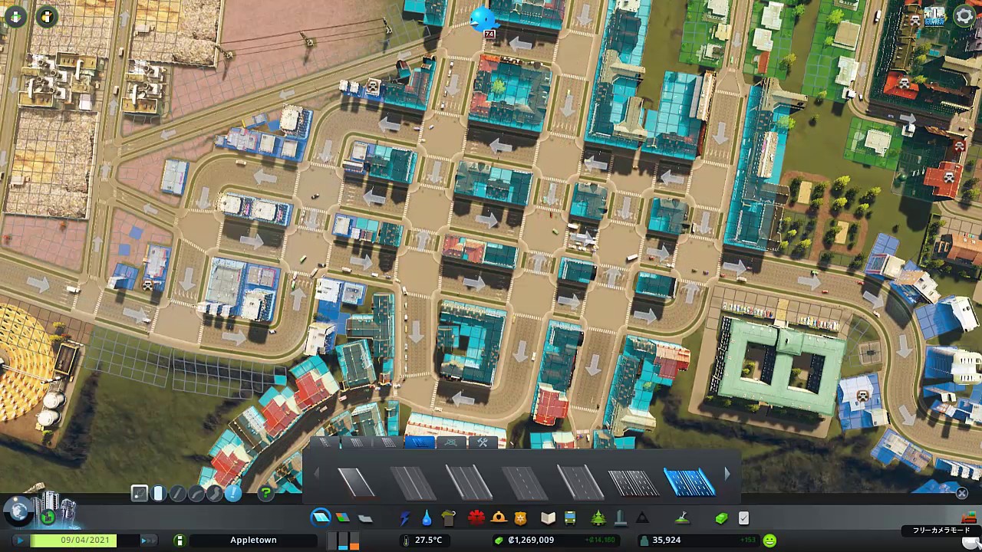Select the second road thumbnail
982x552 pixels.
pos(412,483)
